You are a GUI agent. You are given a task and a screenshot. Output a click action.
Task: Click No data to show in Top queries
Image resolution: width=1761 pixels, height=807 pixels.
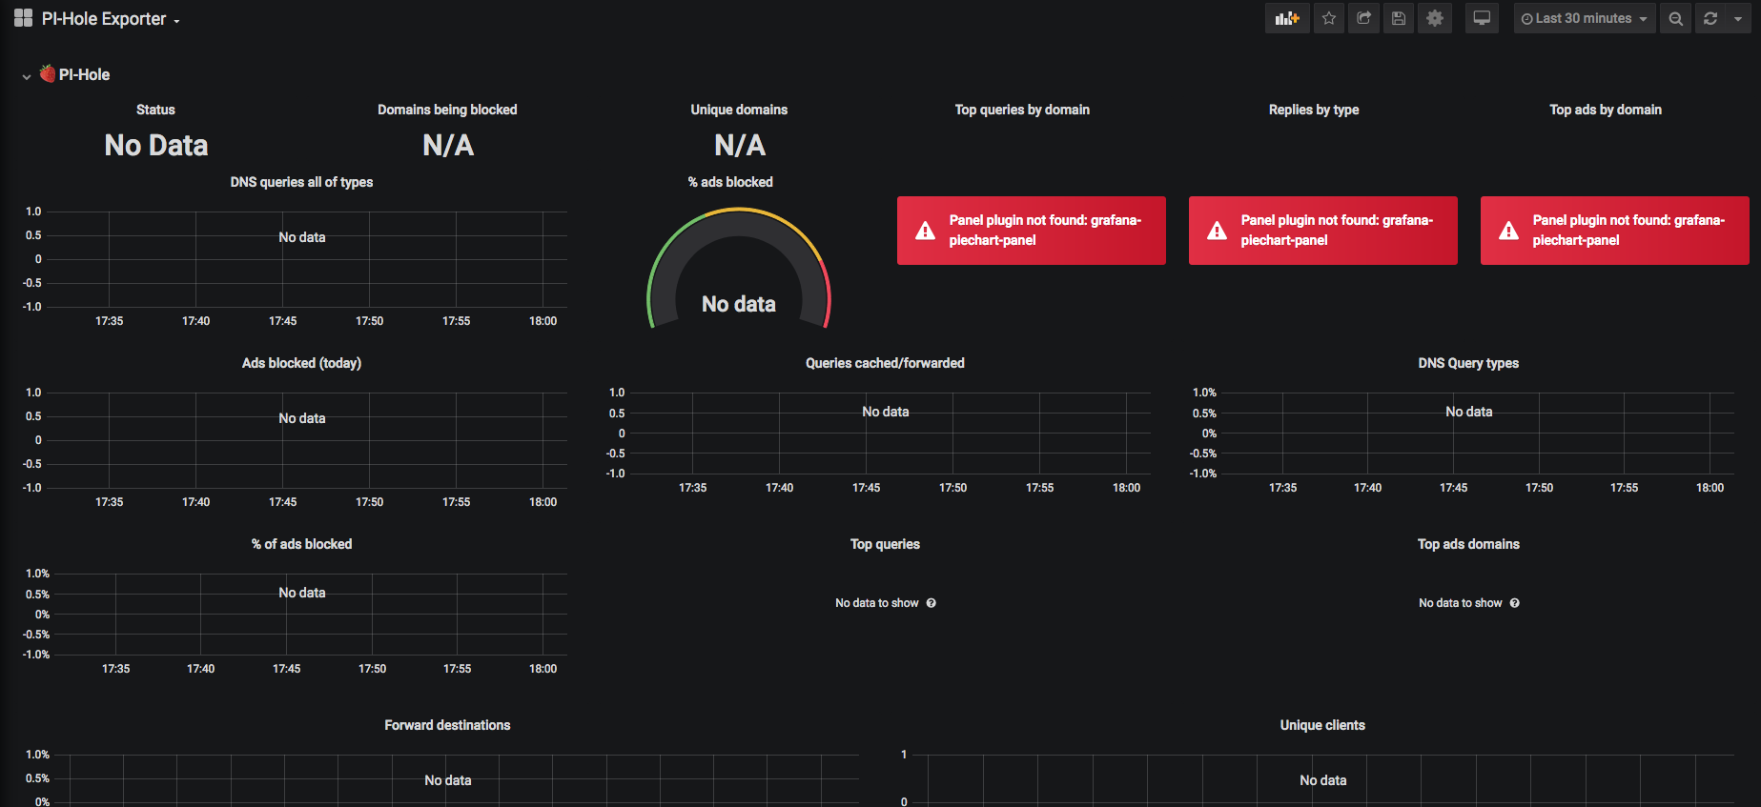[x=877, y=603]
